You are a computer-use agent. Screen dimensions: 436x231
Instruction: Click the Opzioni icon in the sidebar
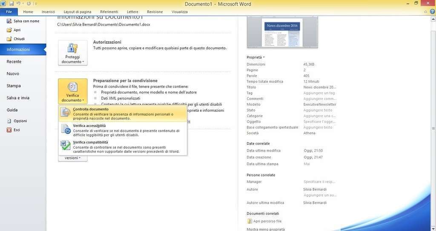click(9, 121)
